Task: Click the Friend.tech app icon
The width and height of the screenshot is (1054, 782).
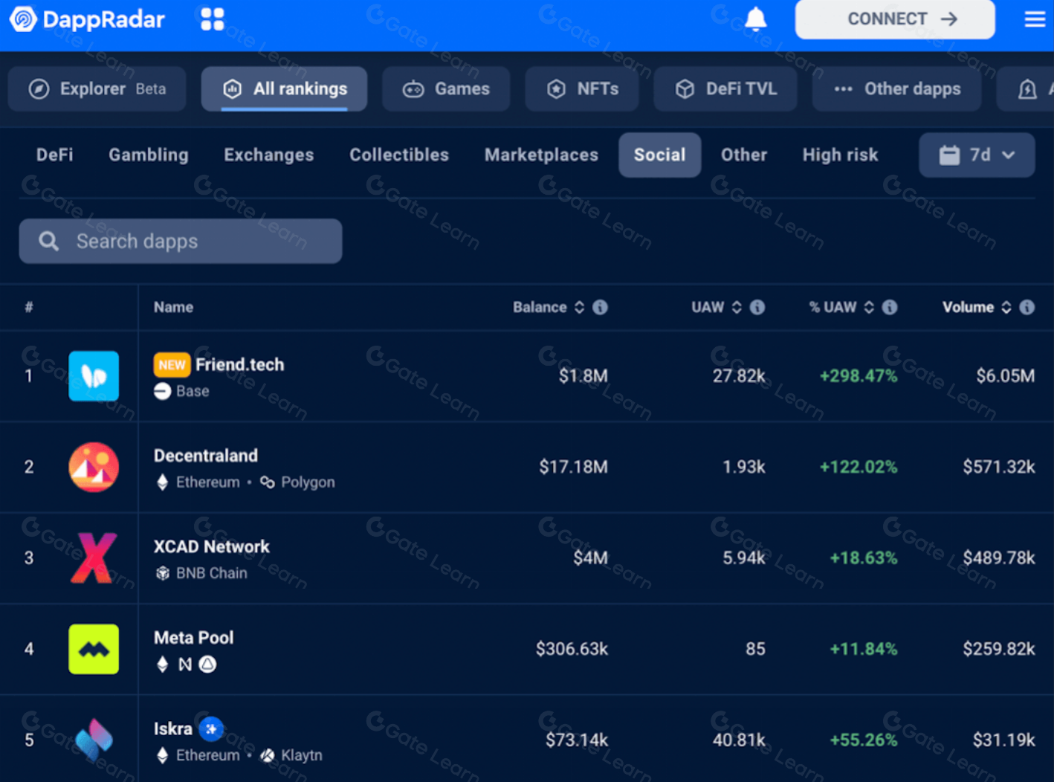Action: point(93,376)
